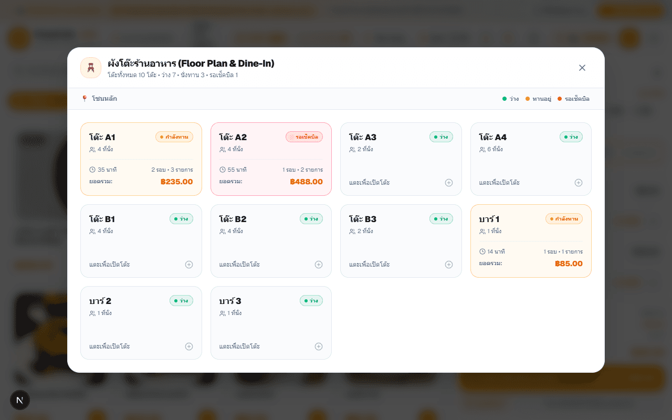The image size is (672, 420).
Task: Click the plus icon on โต๊ะ B3 card
Action: 449,265
